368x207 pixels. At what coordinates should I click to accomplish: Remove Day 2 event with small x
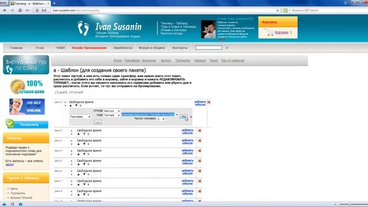tap(89, 134)
